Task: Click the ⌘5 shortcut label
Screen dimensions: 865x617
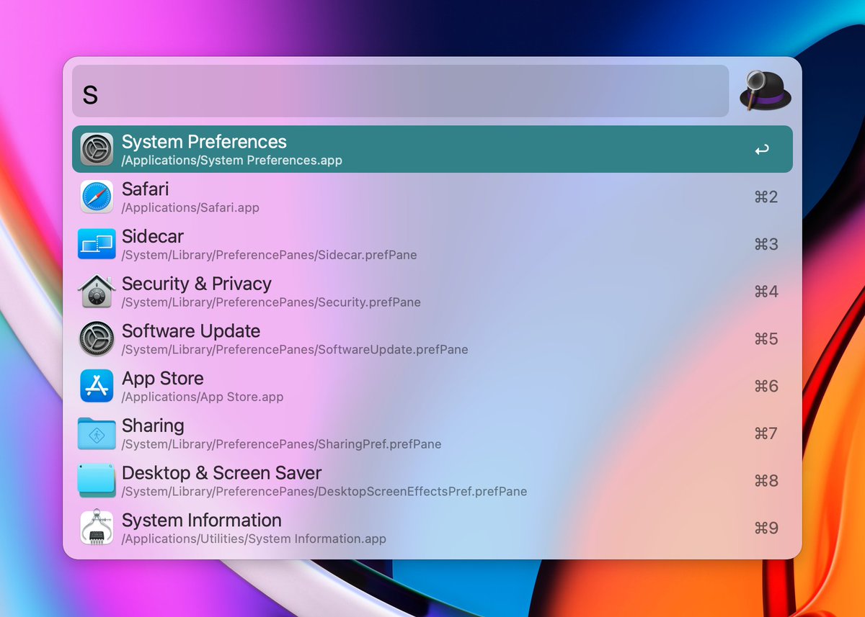Action: click(x=766, y=339)
